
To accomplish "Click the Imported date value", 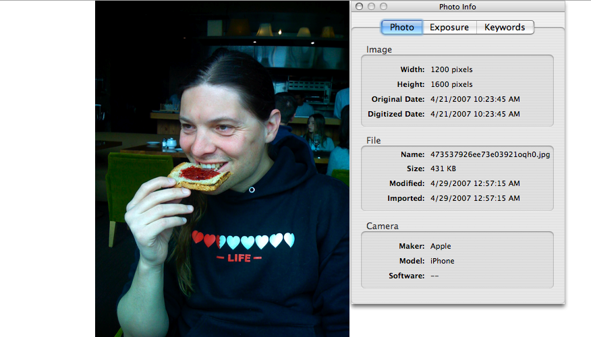I will pos(475,198).
